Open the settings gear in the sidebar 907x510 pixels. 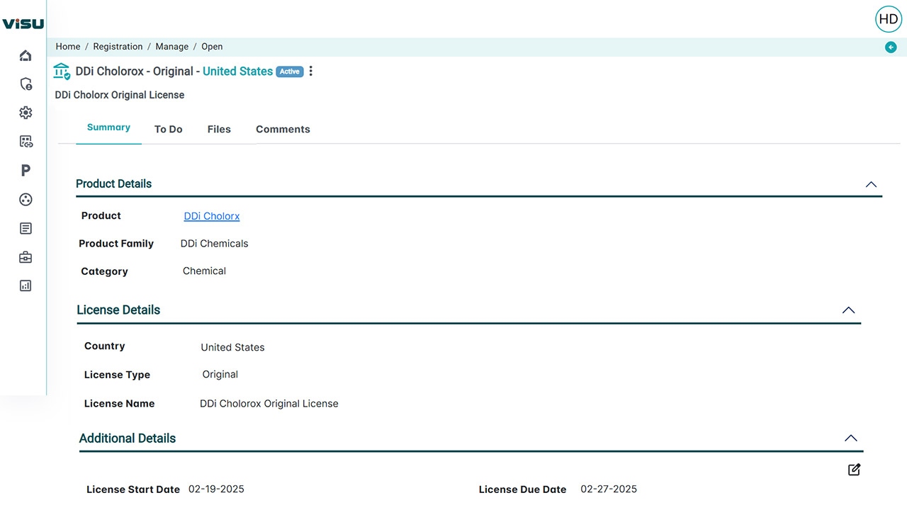(26, 113)
